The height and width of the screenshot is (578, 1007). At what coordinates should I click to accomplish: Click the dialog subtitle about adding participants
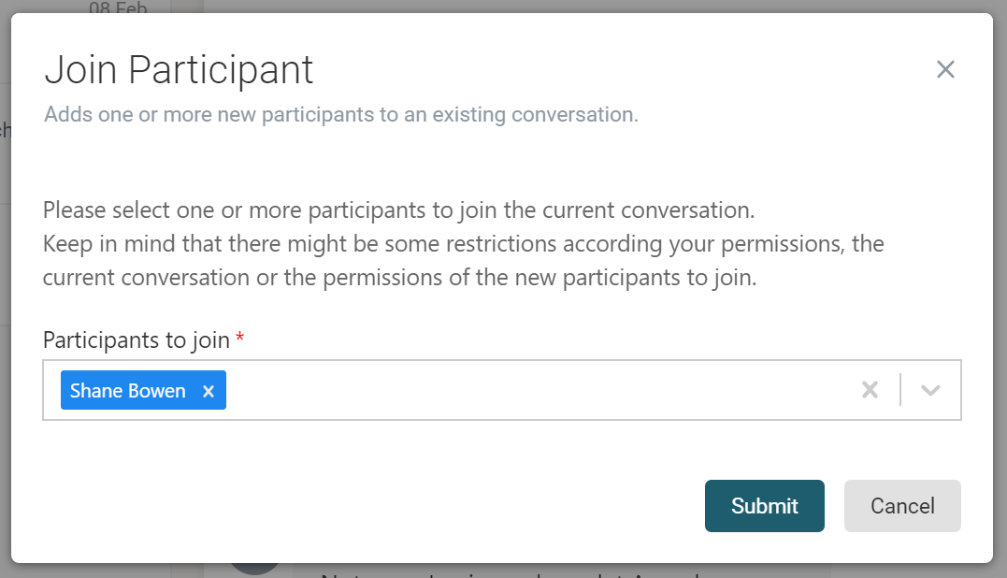[341, 114]
